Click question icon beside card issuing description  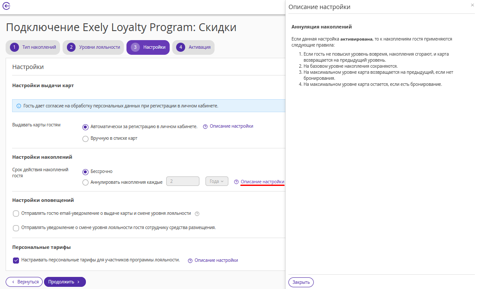coord(205,126)
